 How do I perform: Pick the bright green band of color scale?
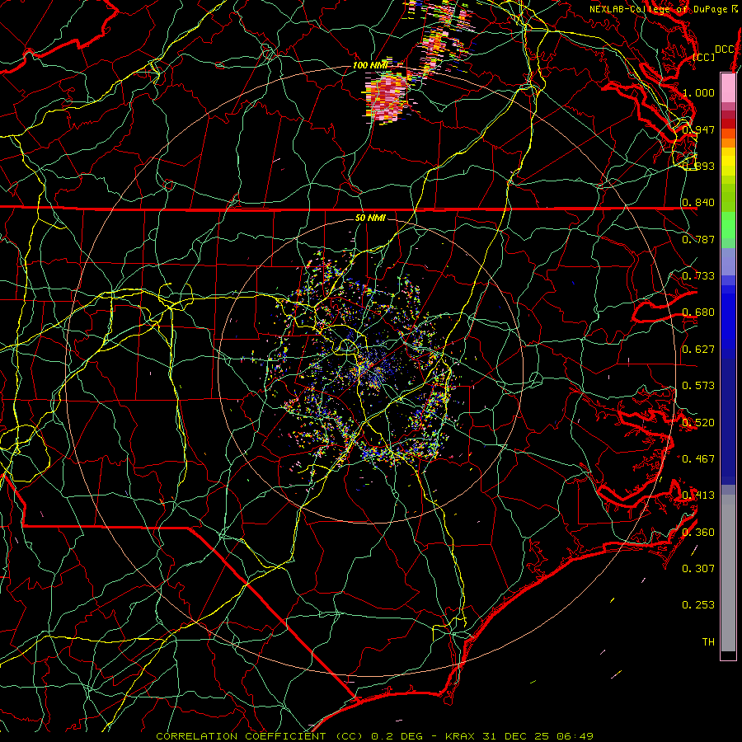coord(728,225)
